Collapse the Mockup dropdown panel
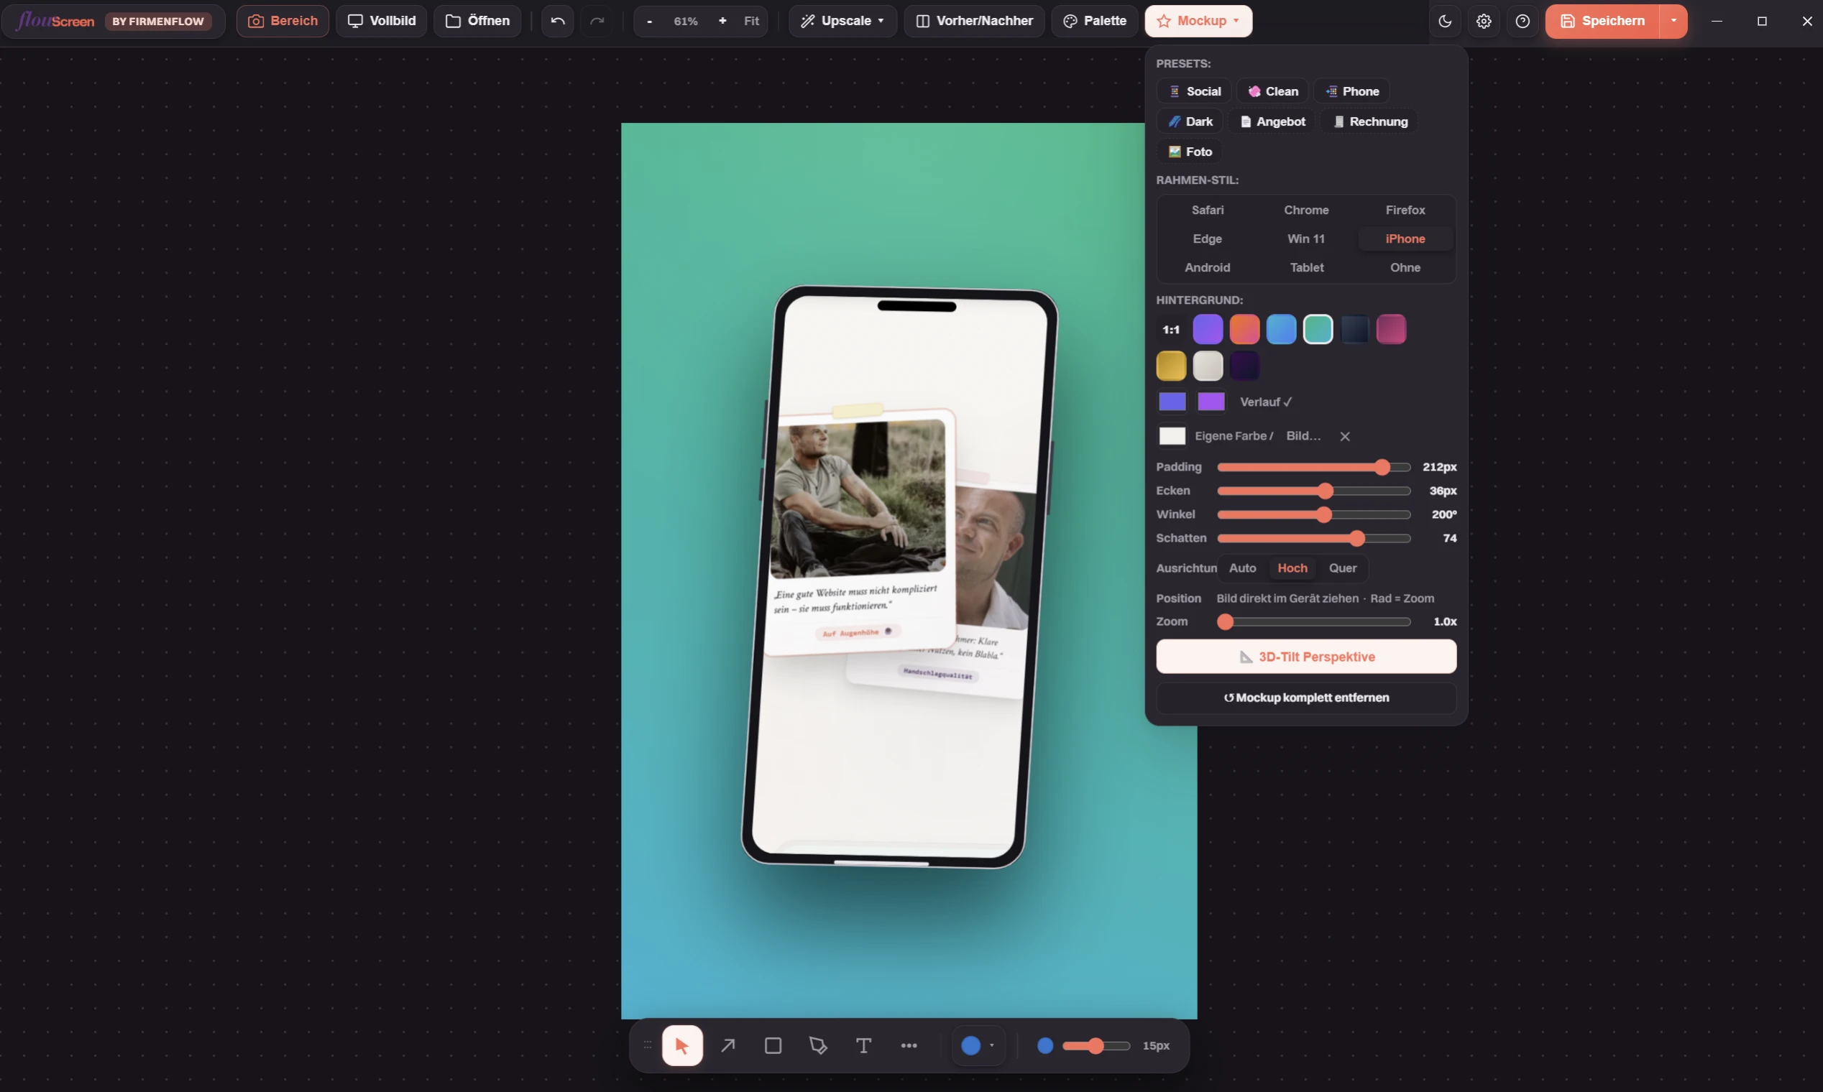This screenshot has width=1823, height=1092. click(x=1198, y=21)
